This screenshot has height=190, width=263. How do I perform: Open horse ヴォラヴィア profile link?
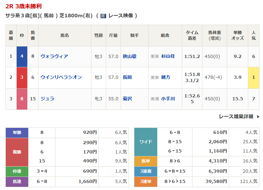click(54, 56)
